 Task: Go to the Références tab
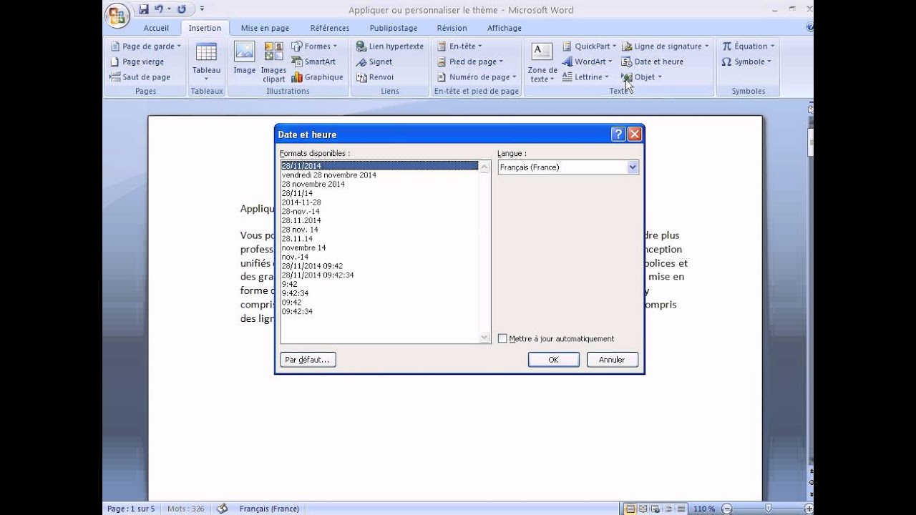click(329, 28)
